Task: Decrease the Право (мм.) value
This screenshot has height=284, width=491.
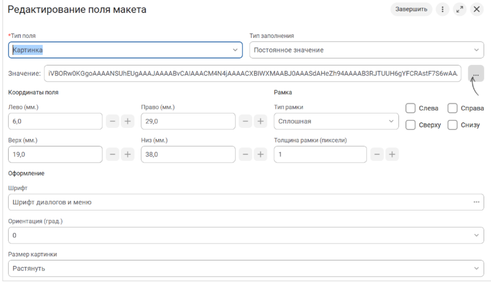Action: point(245,121)
